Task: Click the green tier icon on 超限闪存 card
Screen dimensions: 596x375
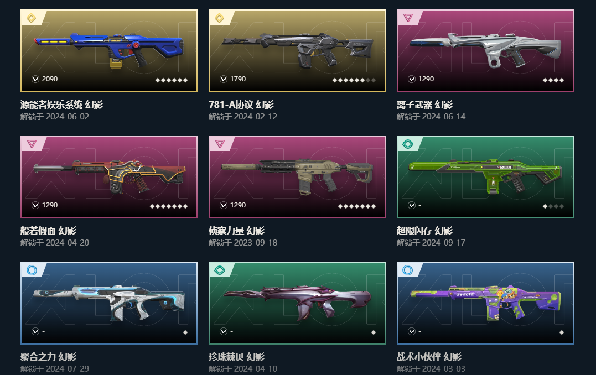Action: point(407,144)
